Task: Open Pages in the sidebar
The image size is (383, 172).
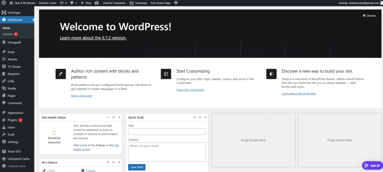Action: (x=17, y=96)
